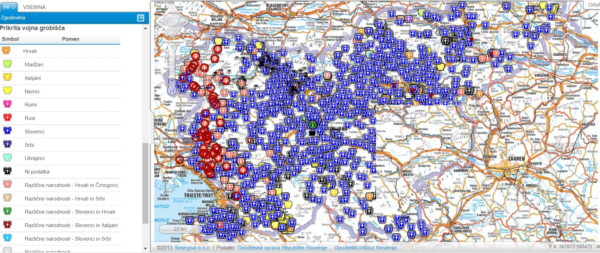The height and width of the screenshot is (253, 600).
Task: Click the 'Različne narodnosti - Slovenci in Srbi' label
Action: pos(68,239)
